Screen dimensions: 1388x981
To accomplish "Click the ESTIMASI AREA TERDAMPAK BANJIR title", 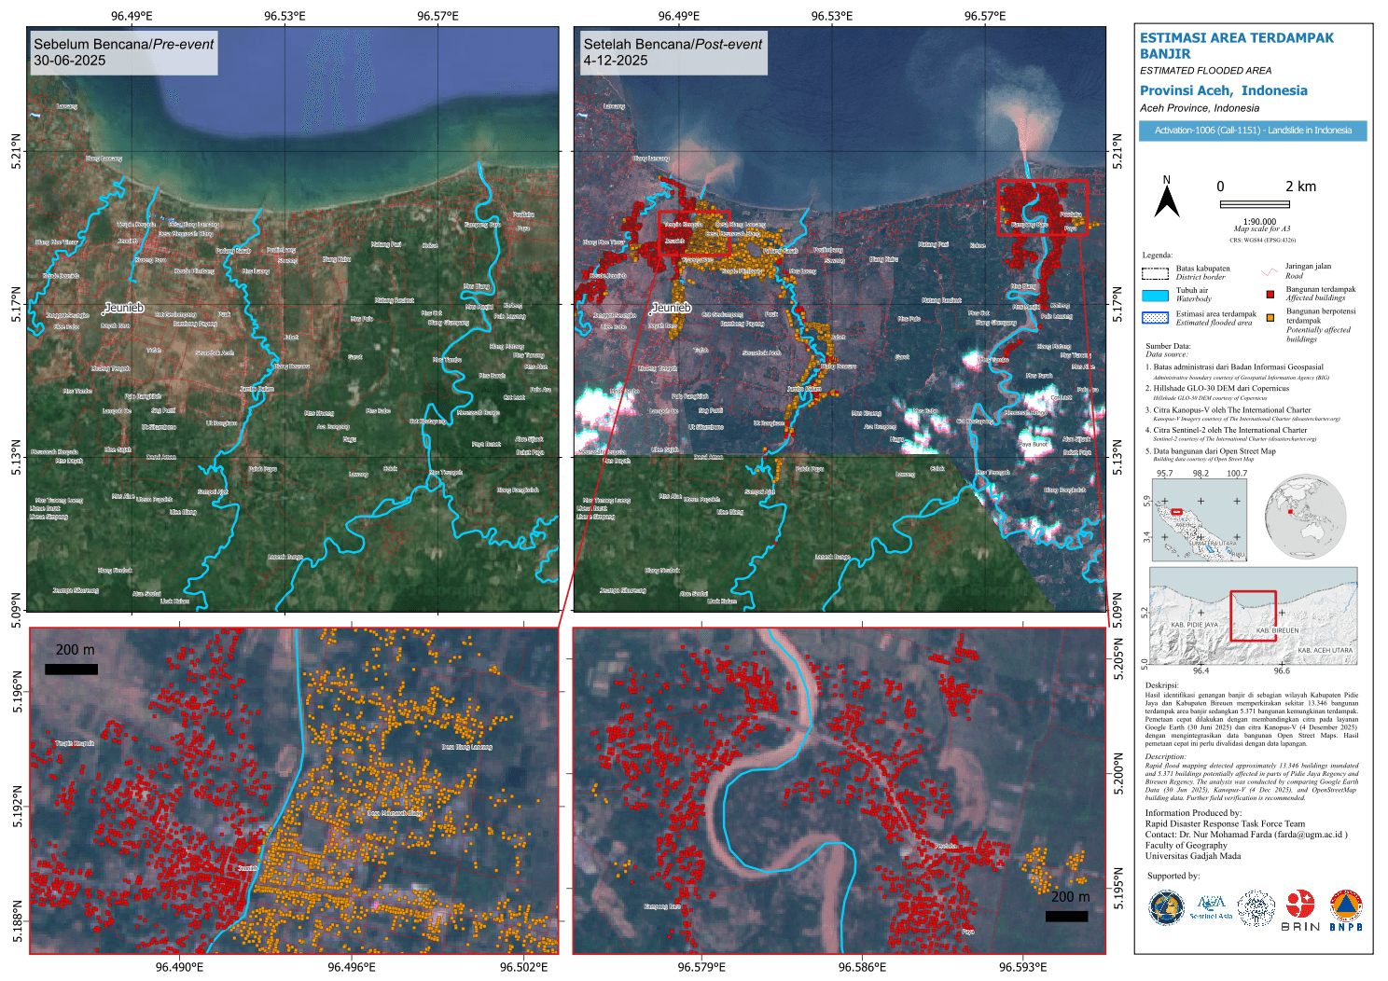I will pos(1236,46).
